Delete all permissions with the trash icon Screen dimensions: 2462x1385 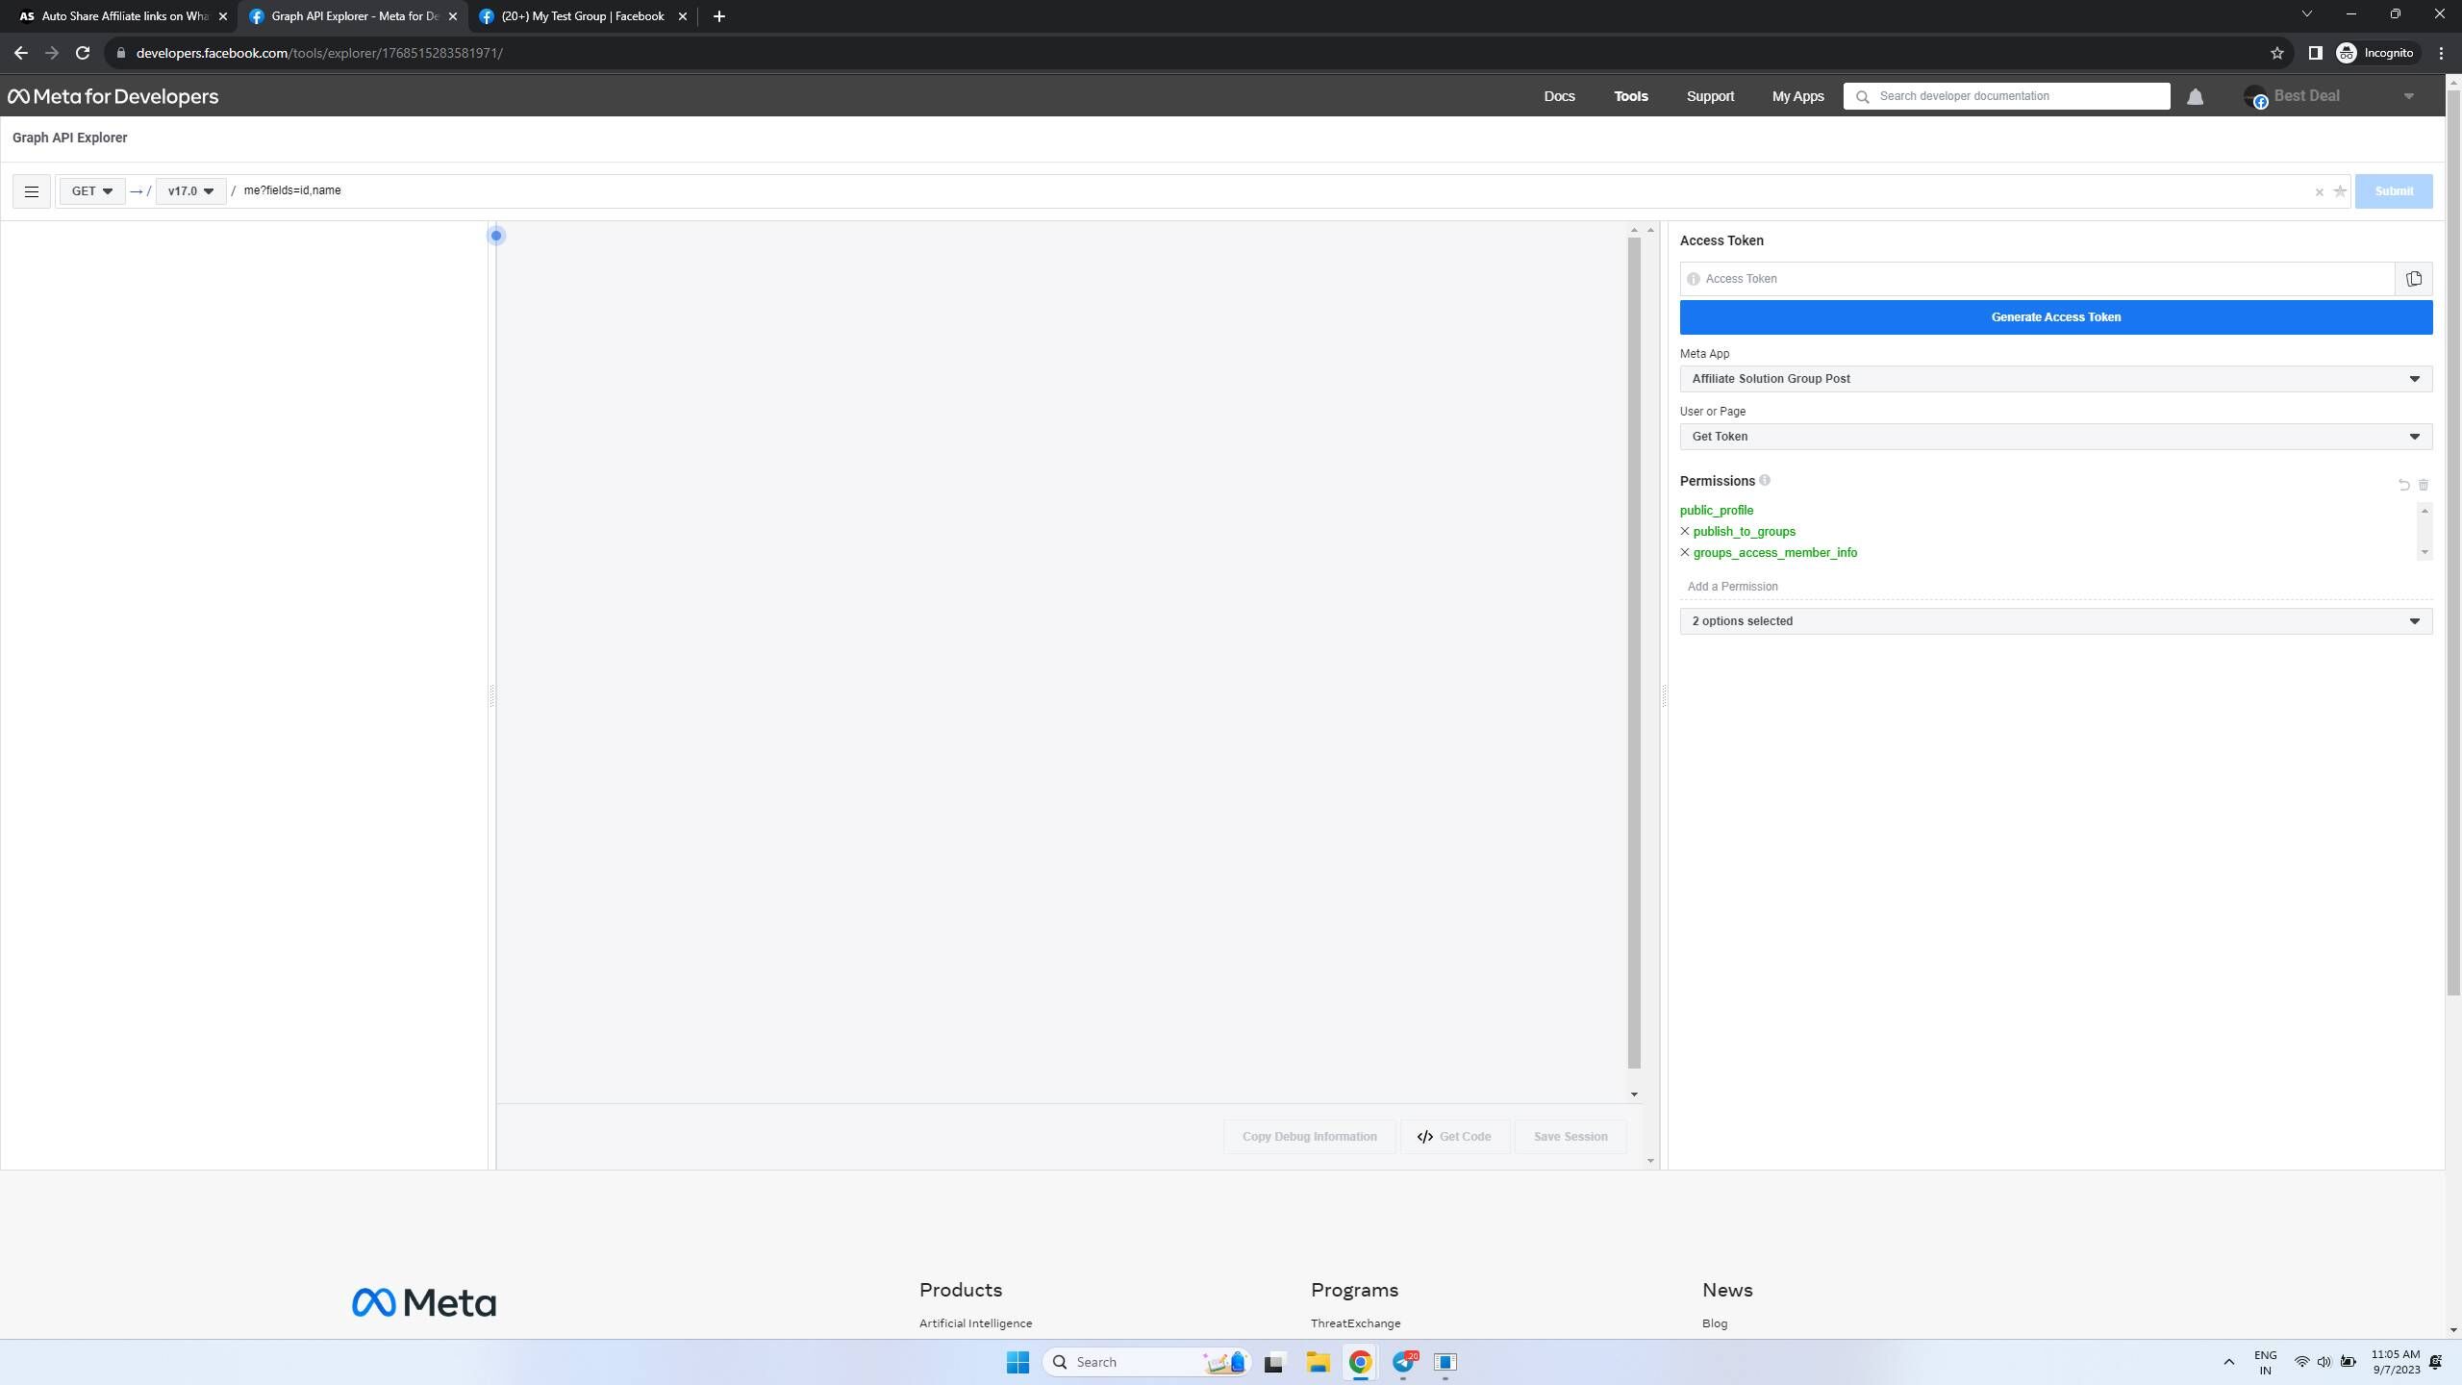[x=2424, y=485]
